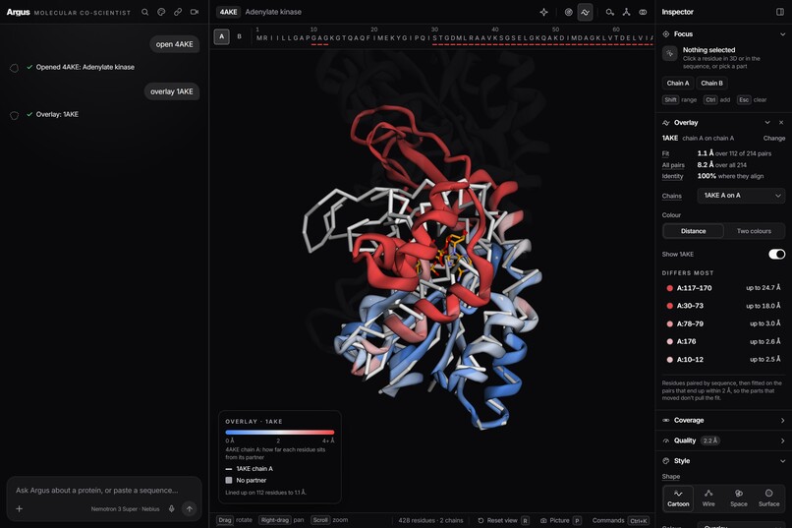This screenshot has width=792, height=528.
Task: Click the link share icon in header
Action: pos(178,12)
